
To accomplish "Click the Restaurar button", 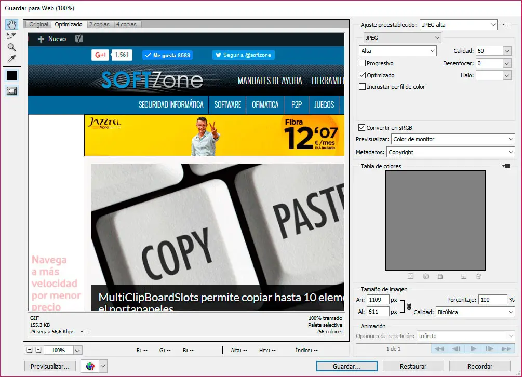I will (x=413, y=366).
